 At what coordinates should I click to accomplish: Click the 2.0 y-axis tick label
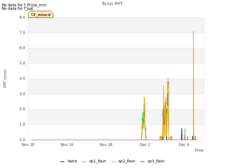point(22,109)
